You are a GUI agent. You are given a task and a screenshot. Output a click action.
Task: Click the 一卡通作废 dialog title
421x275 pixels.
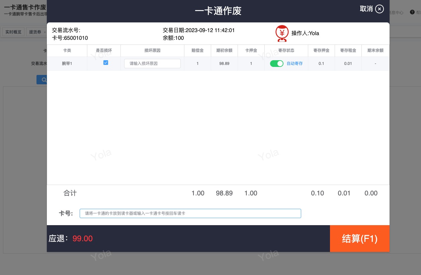[x=218, y=11]
